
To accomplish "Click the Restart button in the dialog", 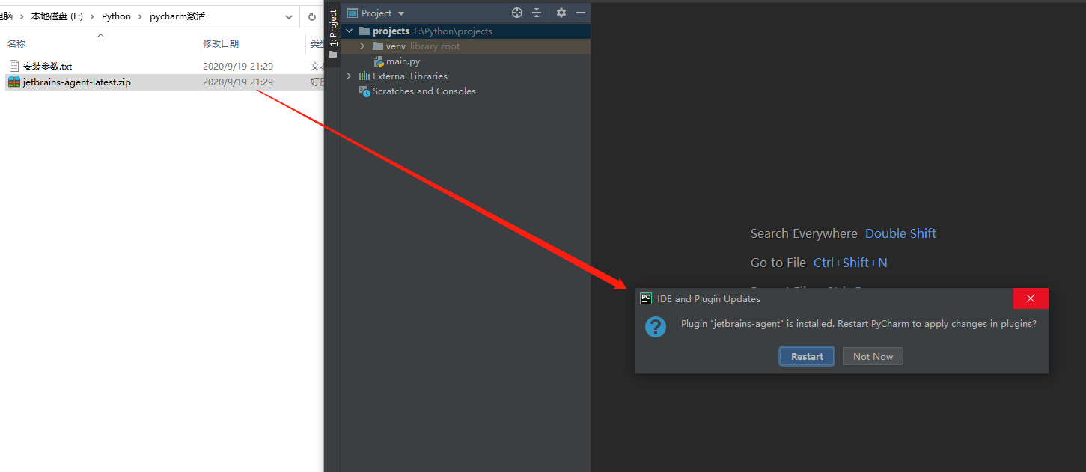I will [x=807, y=356].
